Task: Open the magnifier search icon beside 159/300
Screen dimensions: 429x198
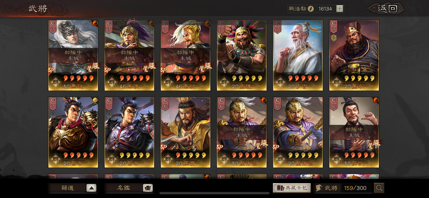Action: [x=379, y=188]
